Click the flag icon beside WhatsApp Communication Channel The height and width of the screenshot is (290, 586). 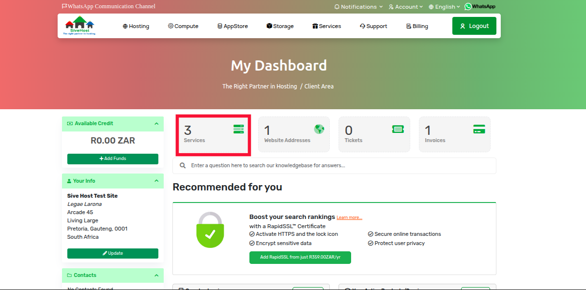[64, 6]
